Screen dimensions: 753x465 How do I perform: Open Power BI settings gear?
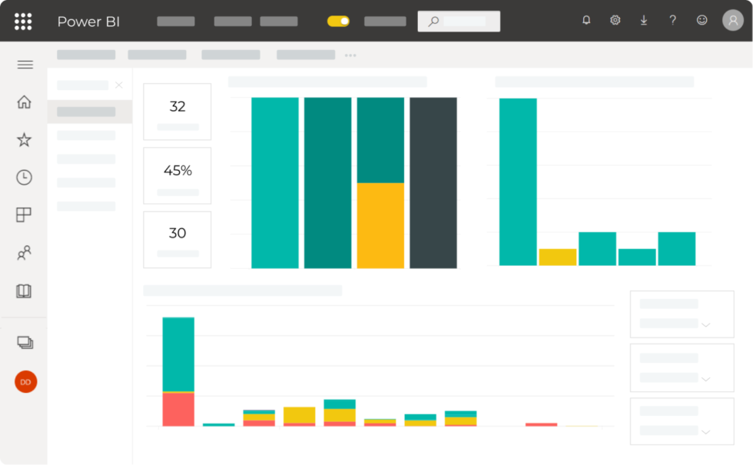[x=615, y=20]
